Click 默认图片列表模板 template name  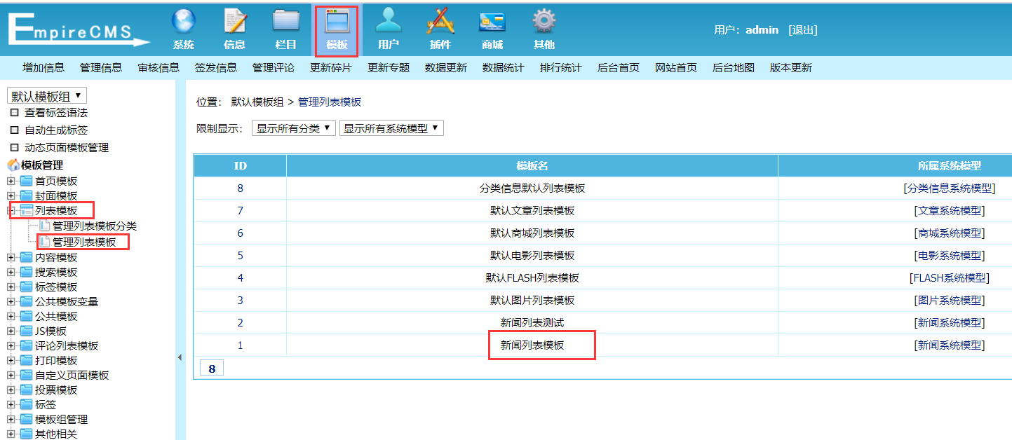click(x=532, y=300)
